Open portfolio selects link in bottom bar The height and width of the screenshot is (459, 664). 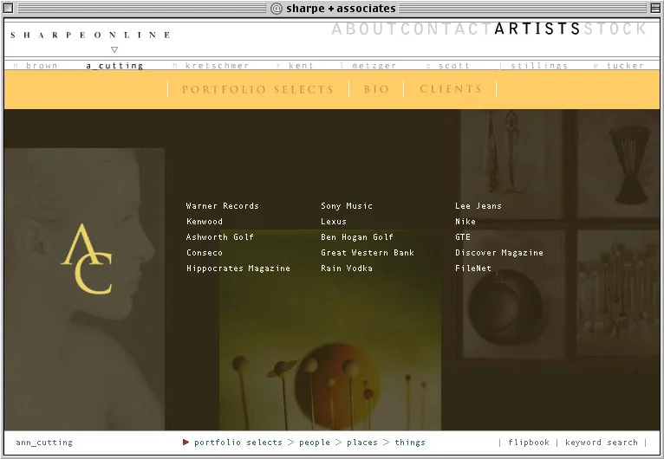(x=238, y=443)
